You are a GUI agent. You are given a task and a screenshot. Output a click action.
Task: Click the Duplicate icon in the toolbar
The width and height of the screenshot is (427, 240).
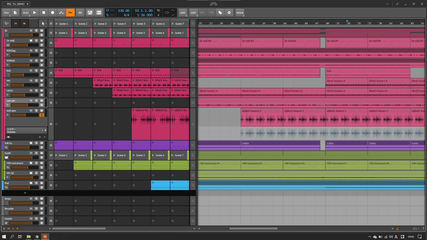pos(220,12)
